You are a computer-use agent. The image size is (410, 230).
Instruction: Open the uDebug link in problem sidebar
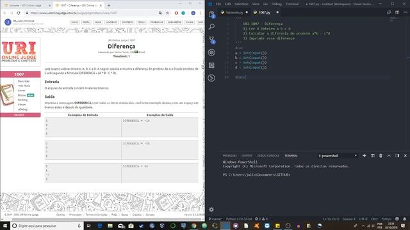23,109
